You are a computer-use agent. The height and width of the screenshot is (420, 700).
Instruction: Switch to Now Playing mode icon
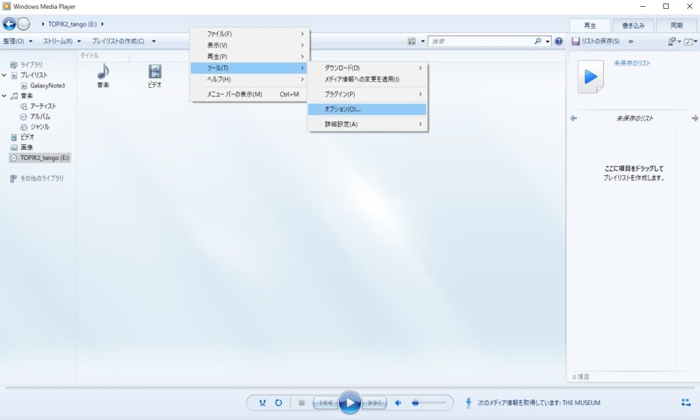click(686, 403)
